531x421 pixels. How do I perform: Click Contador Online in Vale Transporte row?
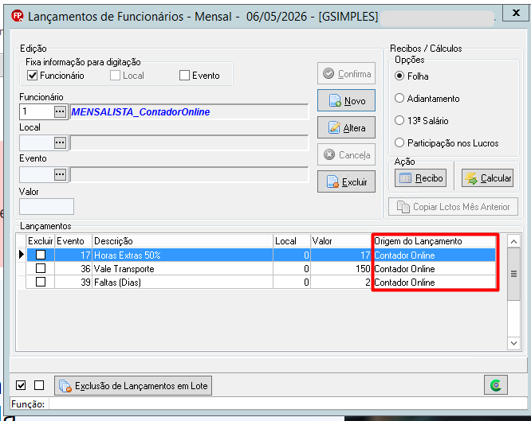[x=404, y=268]
